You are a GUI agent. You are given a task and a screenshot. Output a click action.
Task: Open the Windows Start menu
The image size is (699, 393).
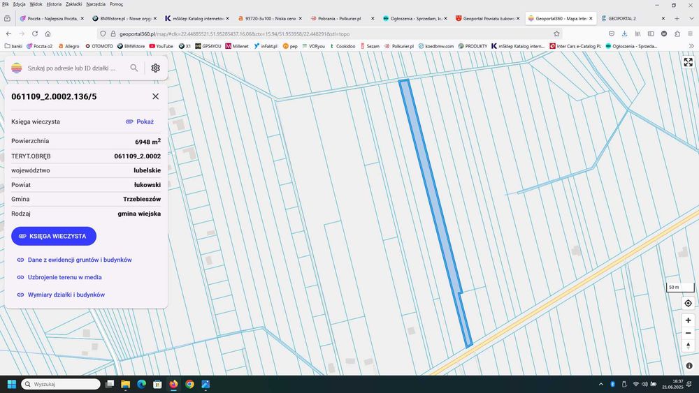[x=12, y=384]
